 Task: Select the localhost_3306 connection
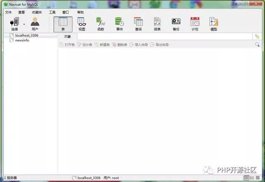(26, 35)
